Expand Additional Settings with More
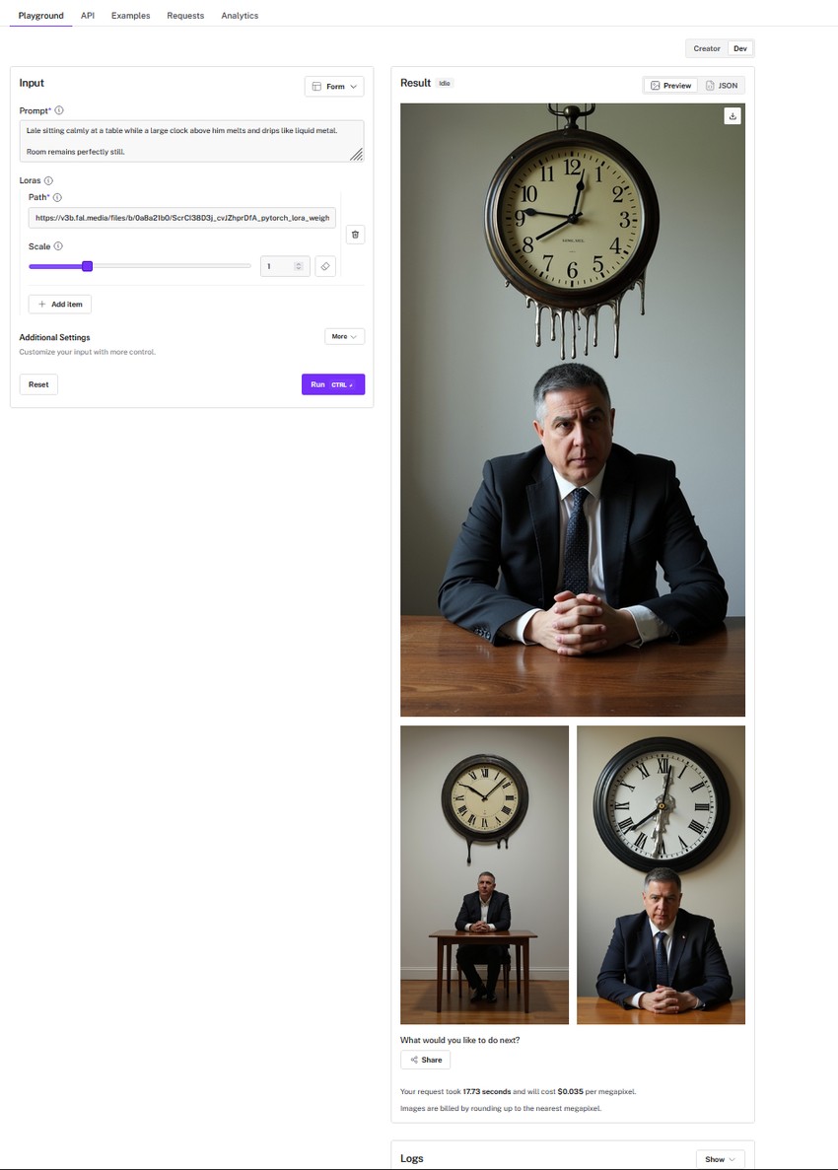 344,336
